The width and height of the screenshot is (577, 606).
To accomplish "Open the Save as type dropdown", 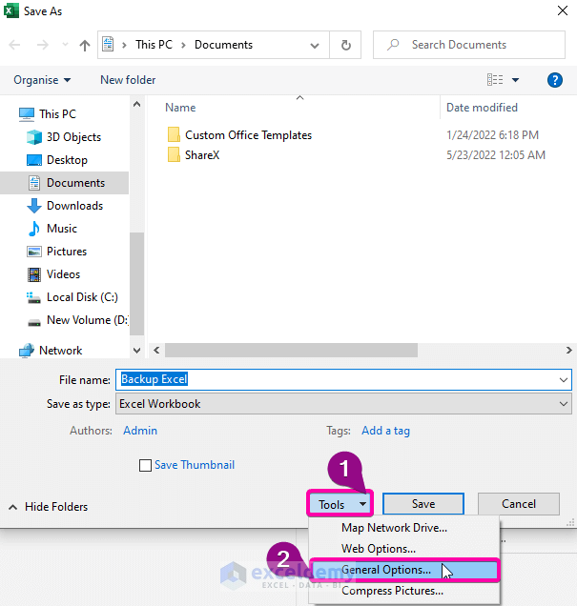I will click(343, 404).
